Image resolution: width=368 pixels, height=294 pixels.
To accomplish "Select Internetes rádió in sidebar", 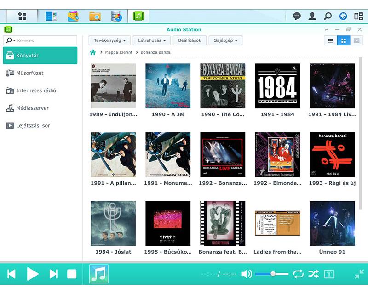I will (x=36, y=90).
